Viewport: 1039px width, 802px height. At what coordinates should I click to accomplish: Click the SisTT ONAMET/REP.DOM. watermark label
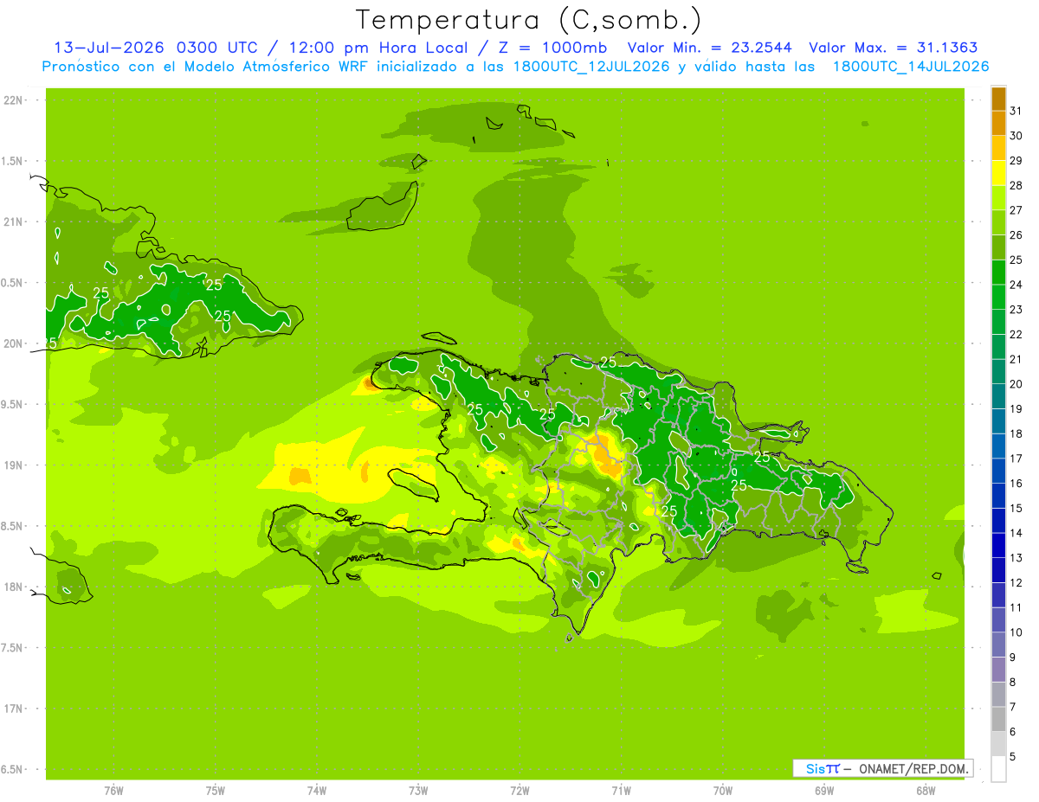882,768
